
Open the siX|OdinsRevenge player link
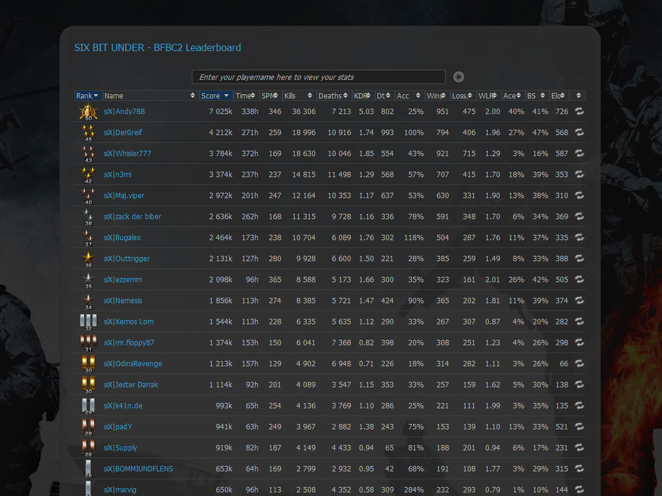(x=133, y=363)
